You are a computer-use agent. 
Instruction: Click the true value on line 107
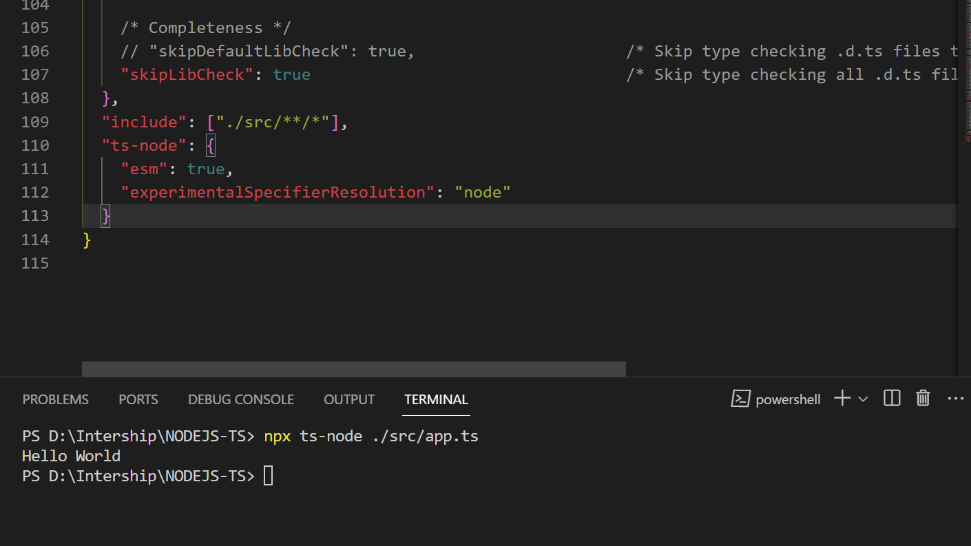tap(292, 74)
